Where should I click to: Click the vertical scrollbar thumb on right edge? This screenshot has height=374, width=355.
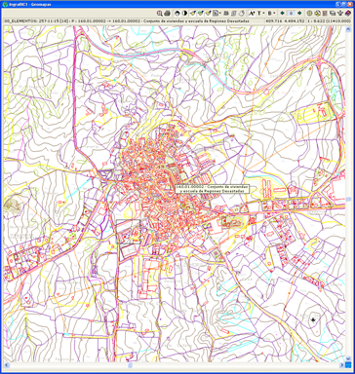[x=348, y=199]
